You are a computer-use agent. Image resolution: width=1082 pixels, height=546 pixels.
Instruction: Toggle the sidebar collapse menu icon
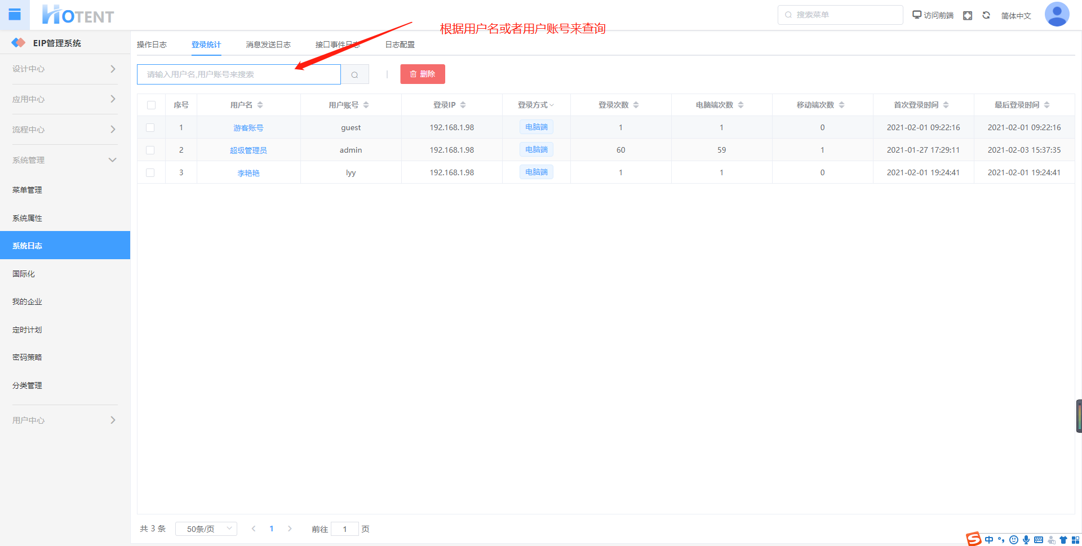tap(15, 15)
